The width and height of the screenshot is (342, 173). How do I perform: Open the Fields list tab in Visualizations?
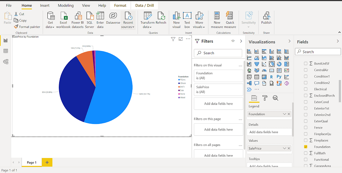(254, 98)
